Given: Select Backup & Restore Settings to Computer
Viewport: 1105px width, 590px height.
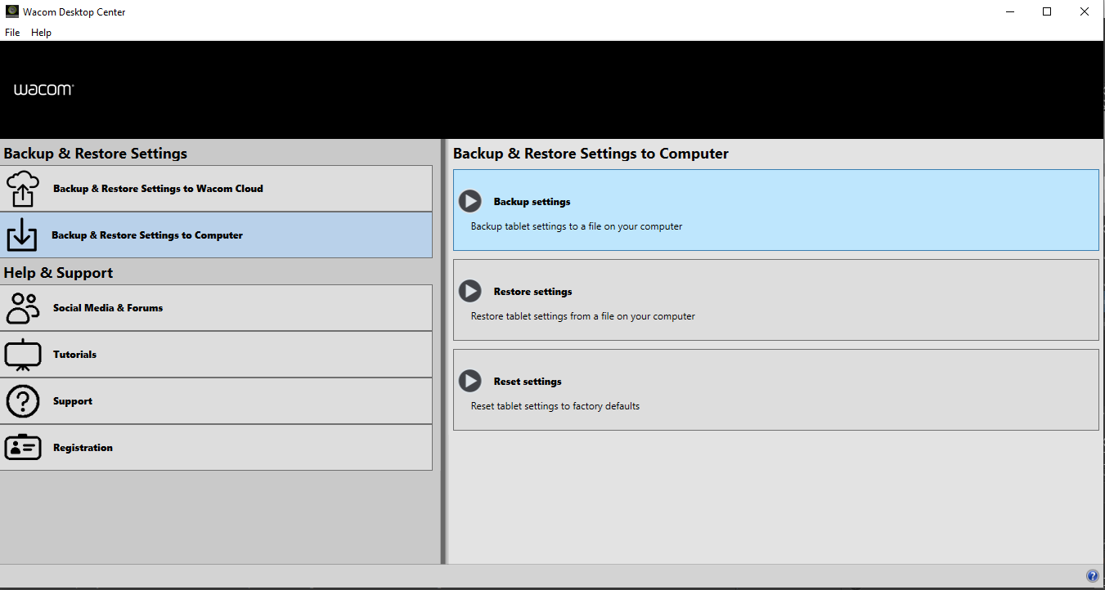Looking at the screenshot, I should click(216, 235).
